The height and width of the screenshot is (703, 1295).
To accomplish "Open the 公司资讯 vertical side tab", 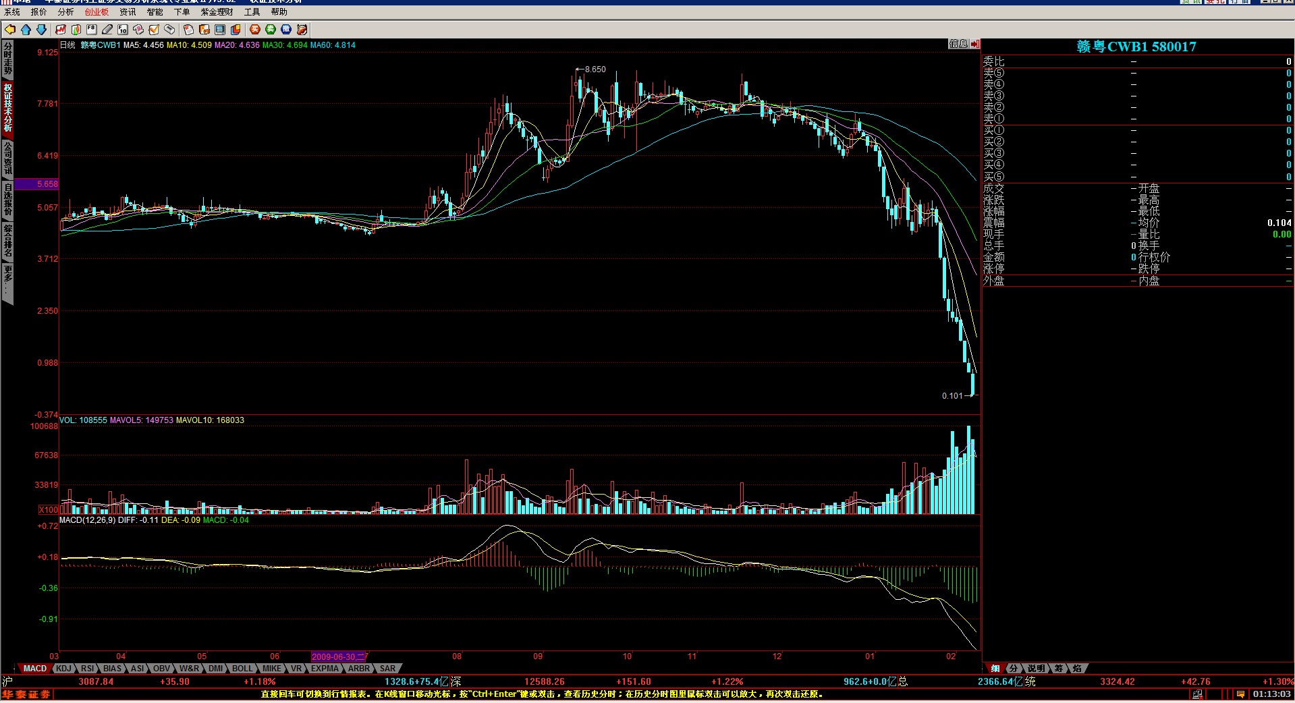I will tap(7, 158).
